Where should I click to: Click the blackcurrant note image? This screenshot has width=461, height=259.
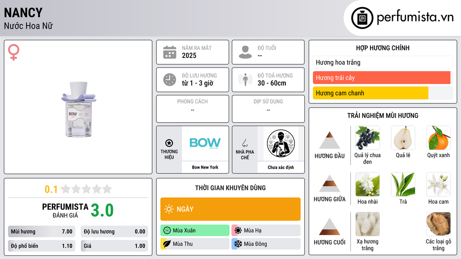[x=367, y=138]
